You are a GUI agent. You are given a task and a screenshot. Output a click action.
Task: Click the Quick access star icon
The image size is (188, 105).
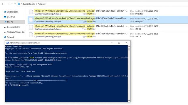(5, 12)
